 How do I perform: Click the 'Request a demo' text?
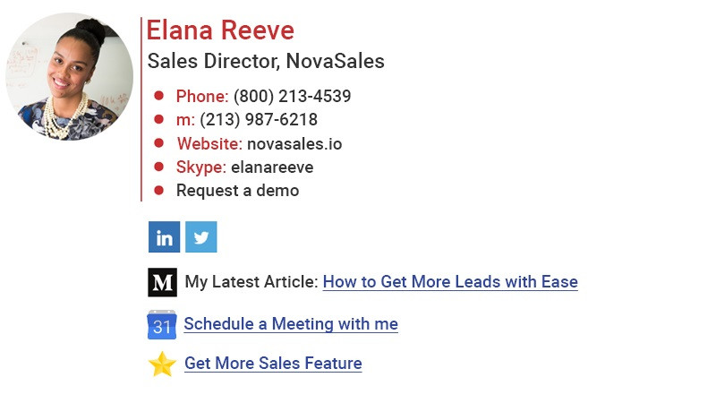coord(237,191)
